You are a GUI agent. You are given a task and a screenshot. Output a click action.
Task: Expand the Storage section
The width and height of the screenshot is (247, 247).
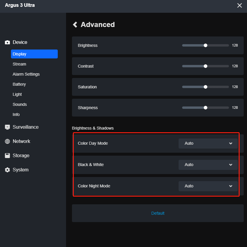click(x=21, y=155)
